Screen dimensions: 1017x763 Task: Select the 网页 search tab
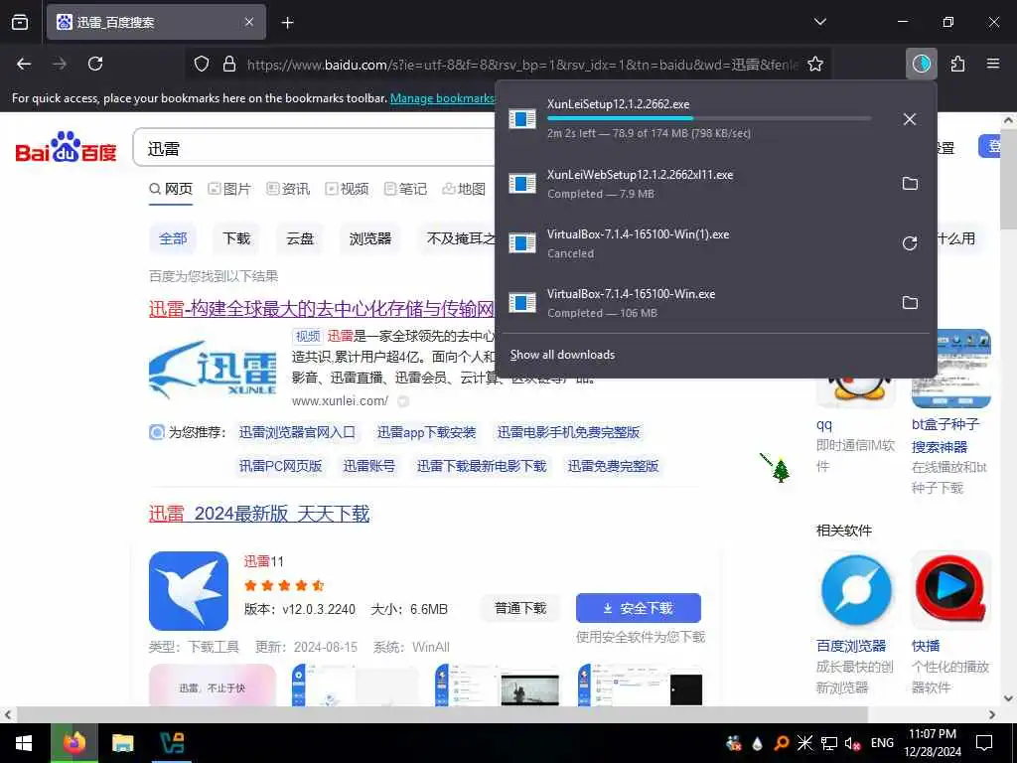[x=171, y=189]
